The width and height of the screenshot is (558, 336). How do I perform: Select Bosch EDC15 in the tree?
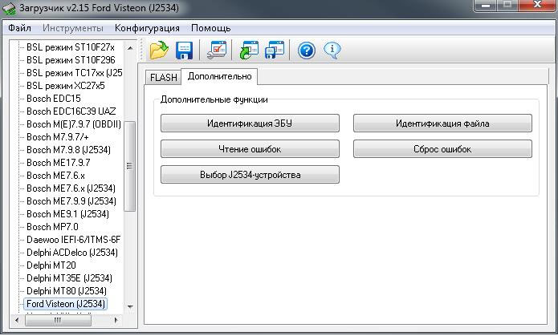(x=53, y=99)
